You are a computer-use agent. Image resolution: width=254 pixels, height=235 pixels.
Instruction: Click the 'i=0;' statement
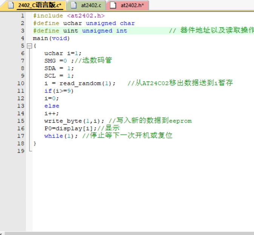pyautogui.click(x=51, y=99)
